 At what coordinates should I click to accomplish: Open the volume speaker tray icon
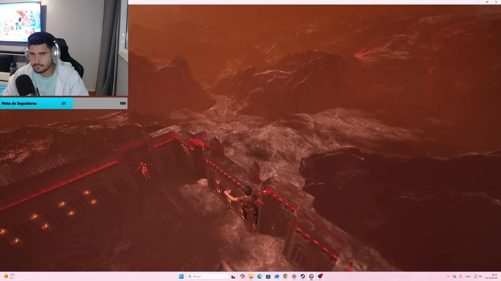click(480, 276)
